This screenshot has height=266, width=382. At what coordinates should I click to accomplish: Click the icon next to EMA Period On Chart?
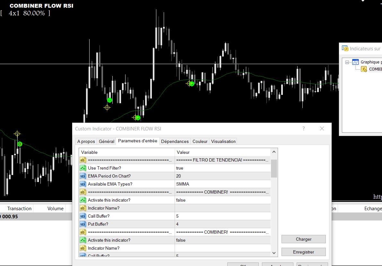point(83,176)
